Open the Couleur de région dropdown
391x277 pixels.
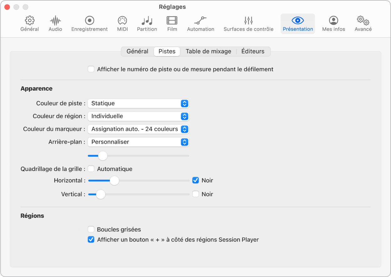138,116
